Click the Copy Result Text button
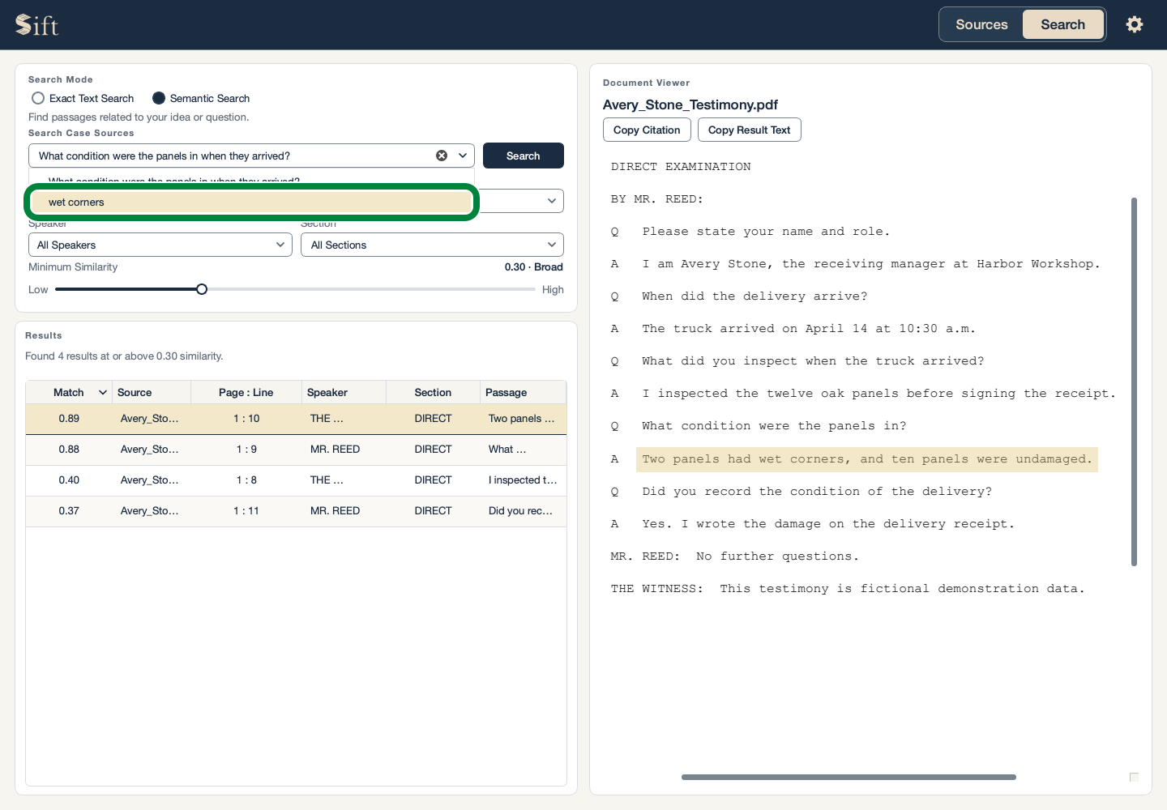The height and width of the screenshot is (810, 1167). coord(749,130)
